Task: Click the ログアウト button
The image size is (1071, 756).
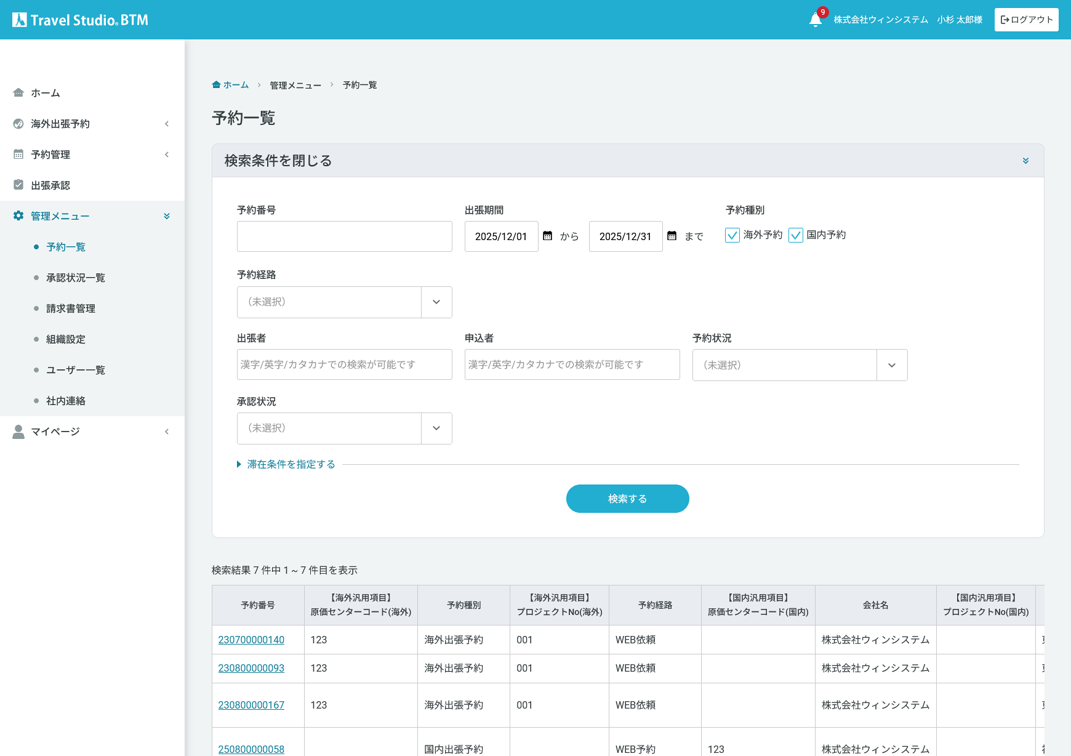Action: tap(1027, 20)
